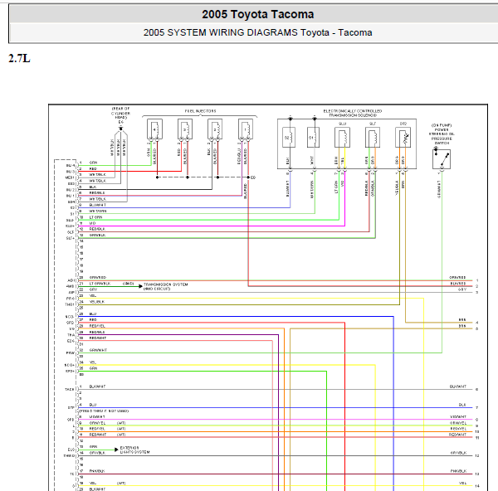
Task: Click pin 8 "BLU/WHT" wire label at connector
Action: point(97,205)
